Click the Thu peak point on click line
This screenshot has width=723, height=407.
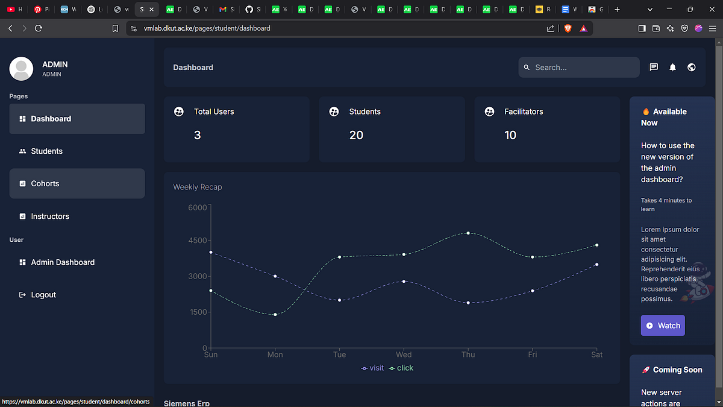point(468,233)
